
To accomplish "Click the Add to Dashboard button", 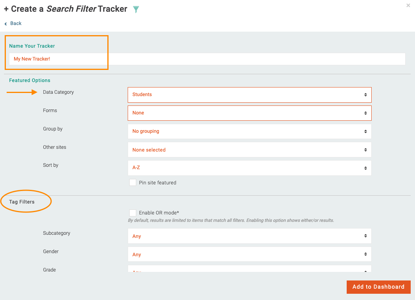I will (x=378, y=287).
